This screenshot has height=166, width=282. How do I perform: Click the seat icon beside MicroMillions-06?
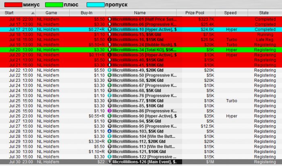110,24
